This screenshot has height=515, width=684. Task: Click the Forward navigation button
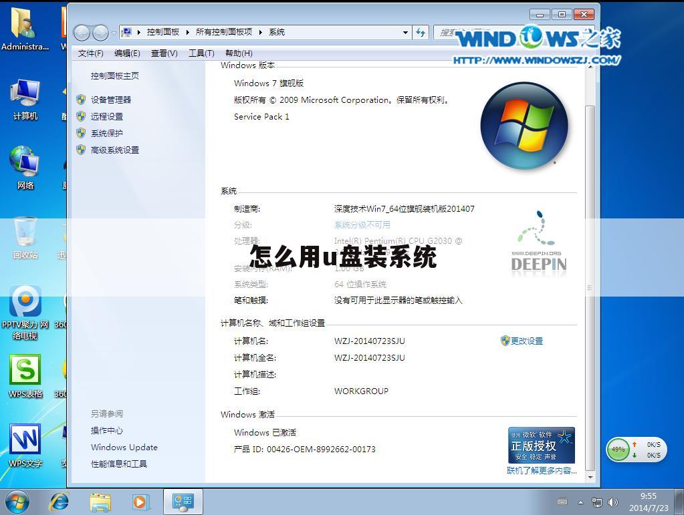(x=101, y=32)
